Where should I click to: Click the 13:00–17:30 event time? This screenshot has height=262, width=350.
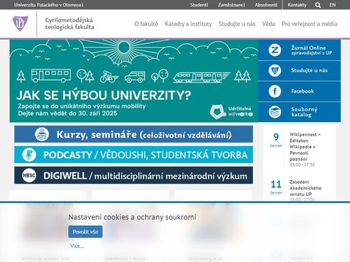click(x=302, y=164)
